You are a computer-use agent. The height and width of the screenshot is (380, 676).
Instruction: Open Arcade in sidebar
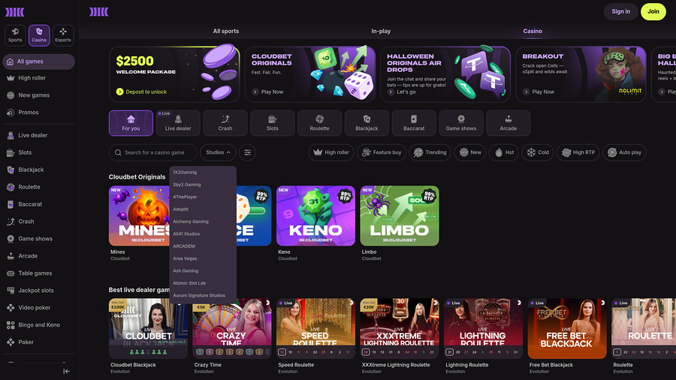(38, 256)
